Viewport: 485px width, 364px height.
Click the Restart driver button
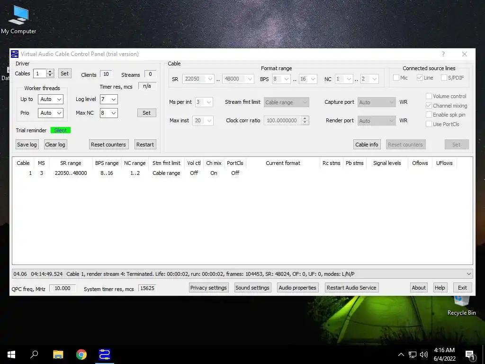click(x=145, y=145)
